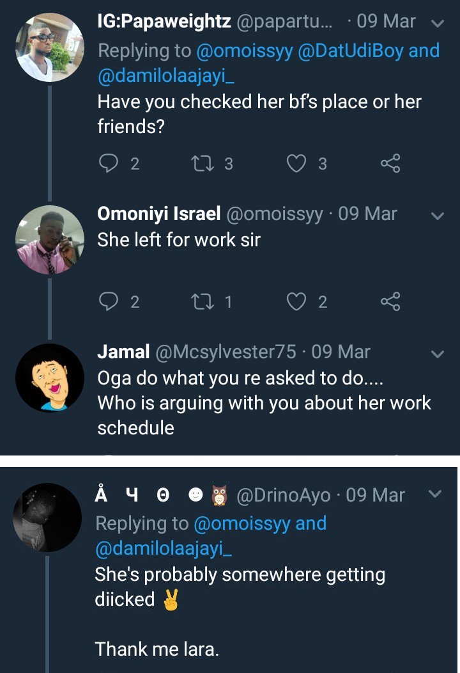
Task: Reply to Omoniyi Israel's tweet
Action: tap(108, 301)
